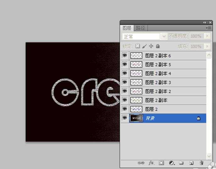Toggle visibility of 图层 2 副本 3
Image resolution: width=216 pixels, height=169 pixels.
point(125,82)
